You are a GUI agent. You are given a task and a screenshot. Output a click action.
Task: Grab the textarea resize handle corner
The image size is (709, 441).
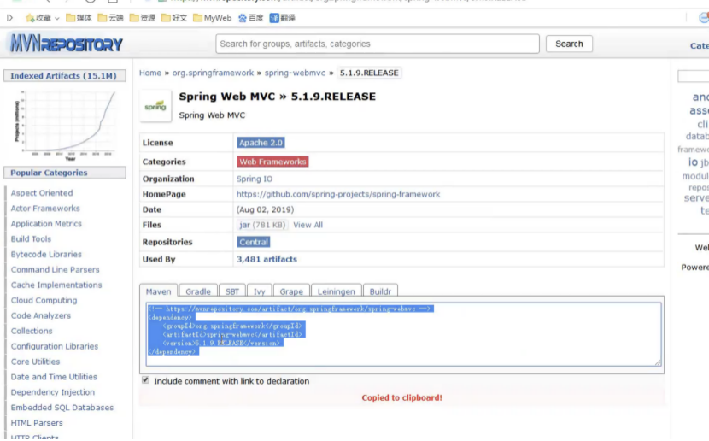[x=658, y=362]
